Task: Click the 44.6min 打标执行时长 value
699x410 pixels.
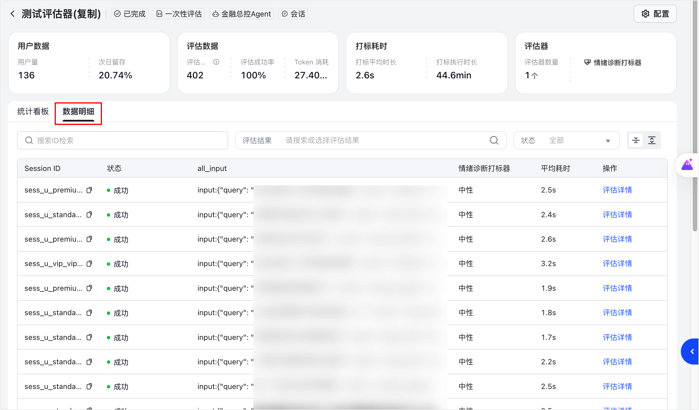Action: click(454, 75)
